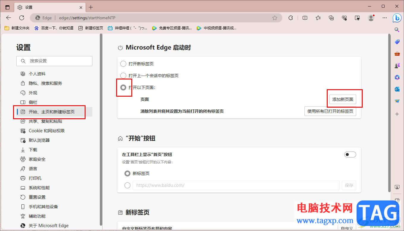Open the Shopping tag sidebar icon
Image resolution: width=404 pixels, height=231 pixels.
click(397, 42)
